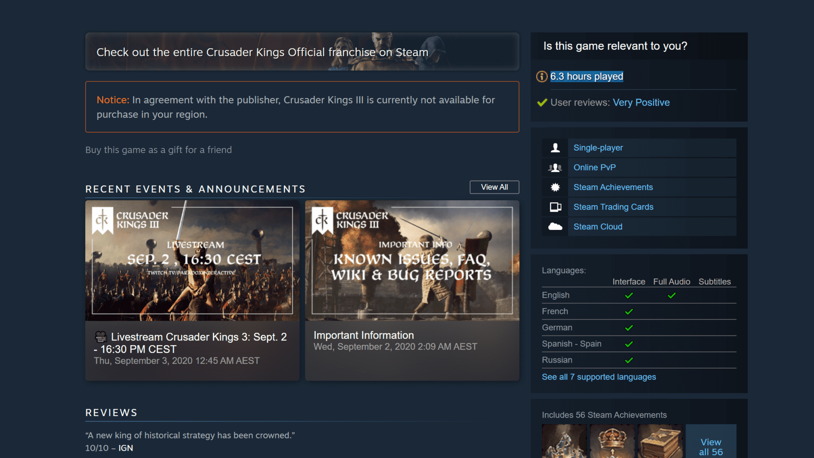Image resolution: width=814 pixels, height=458 pixels.
Task: Click the Steam Cloud icon
Action: (x=555, y=227)
